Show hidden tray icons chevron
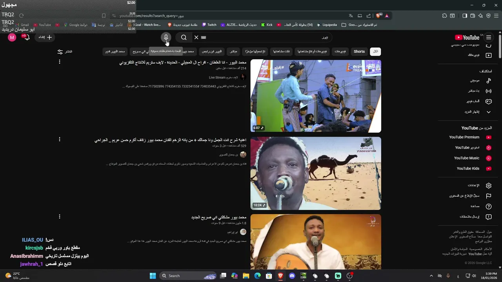Screen dimensions: 502x282 click(431, 276)
